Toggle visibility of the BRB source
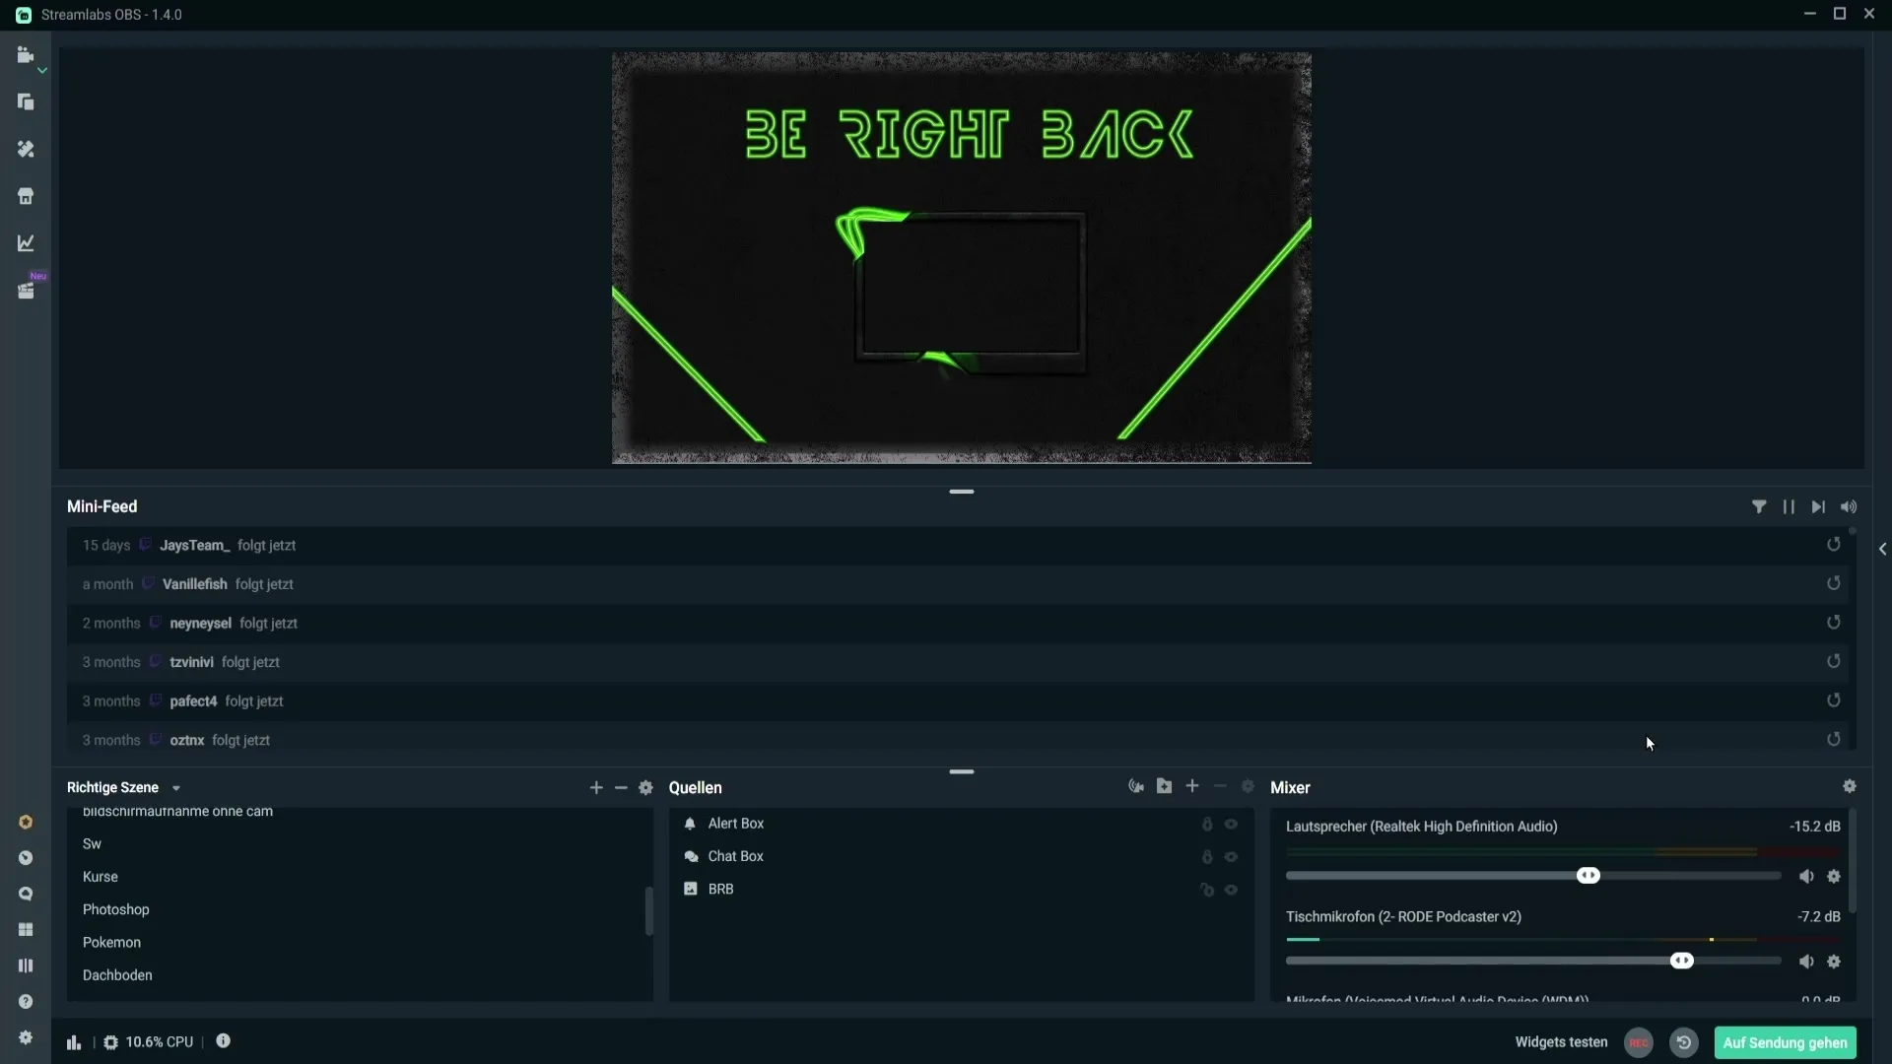 click(1232, 891)
